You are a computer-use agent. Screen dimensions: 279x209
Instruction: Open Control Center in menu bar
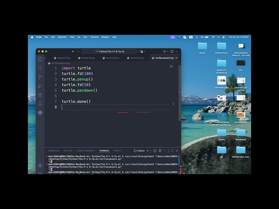pos(224,37)
